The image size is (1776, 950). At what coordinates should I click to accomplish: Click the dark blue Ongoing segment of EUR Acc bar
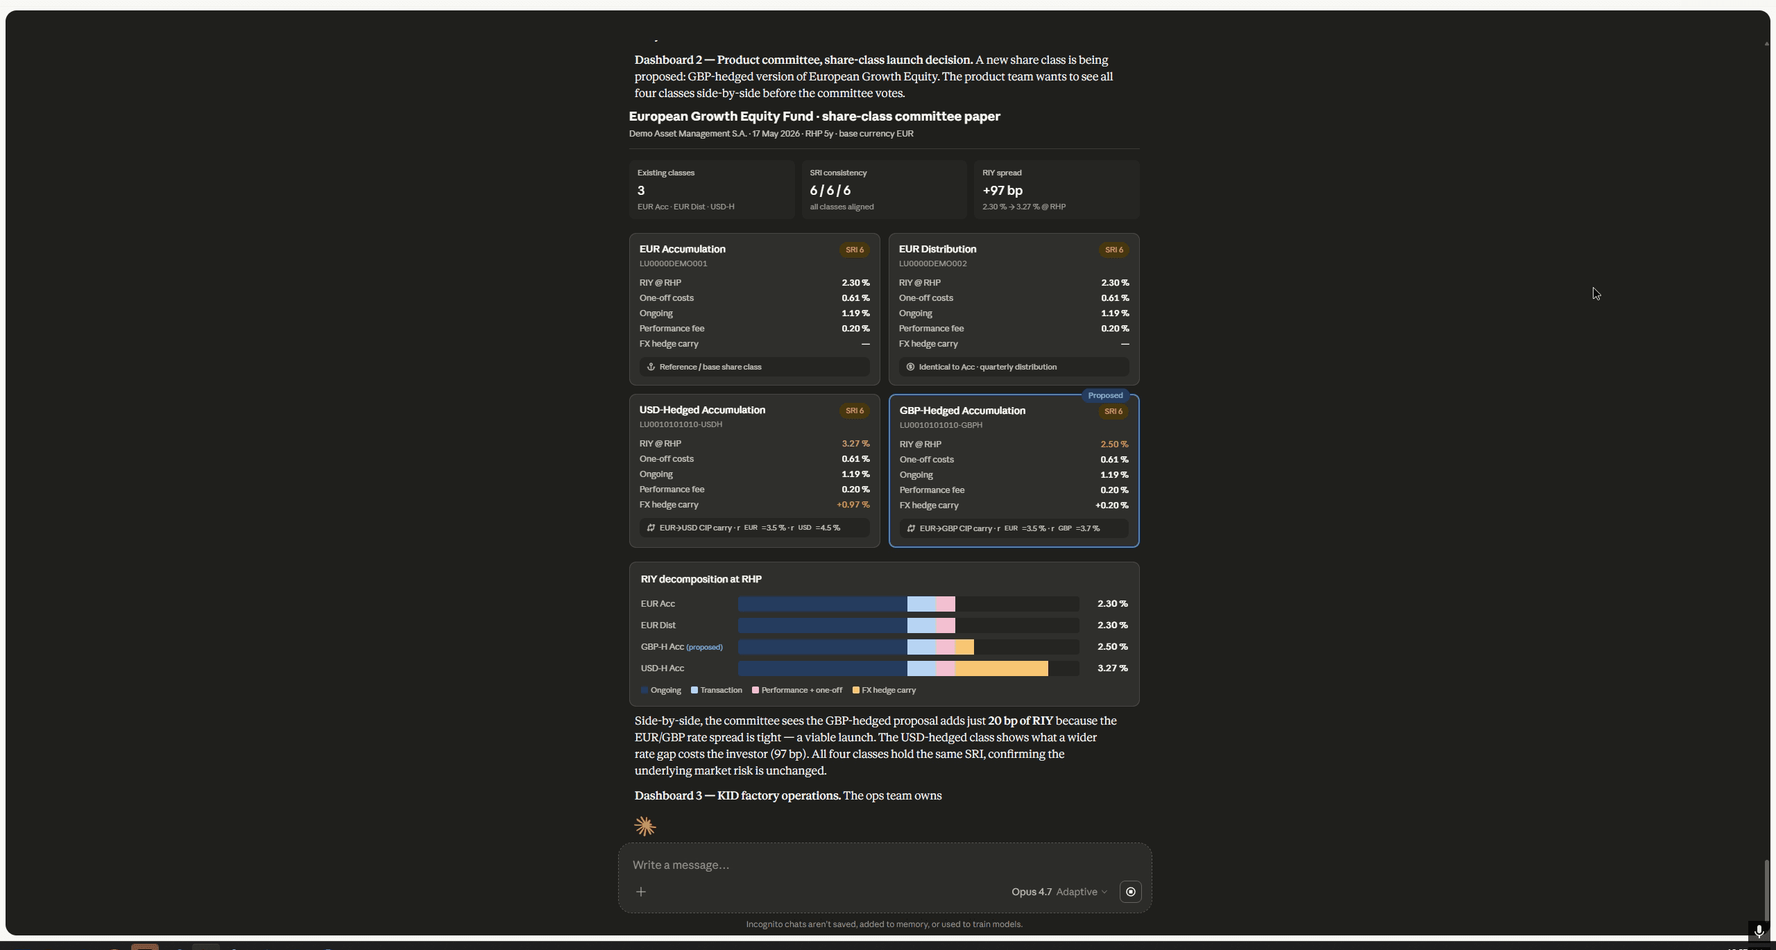click(823, 604)
